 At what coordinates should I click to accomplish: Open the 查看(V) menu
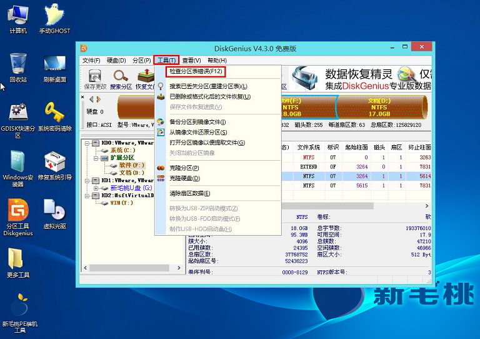tap(192, 60)
